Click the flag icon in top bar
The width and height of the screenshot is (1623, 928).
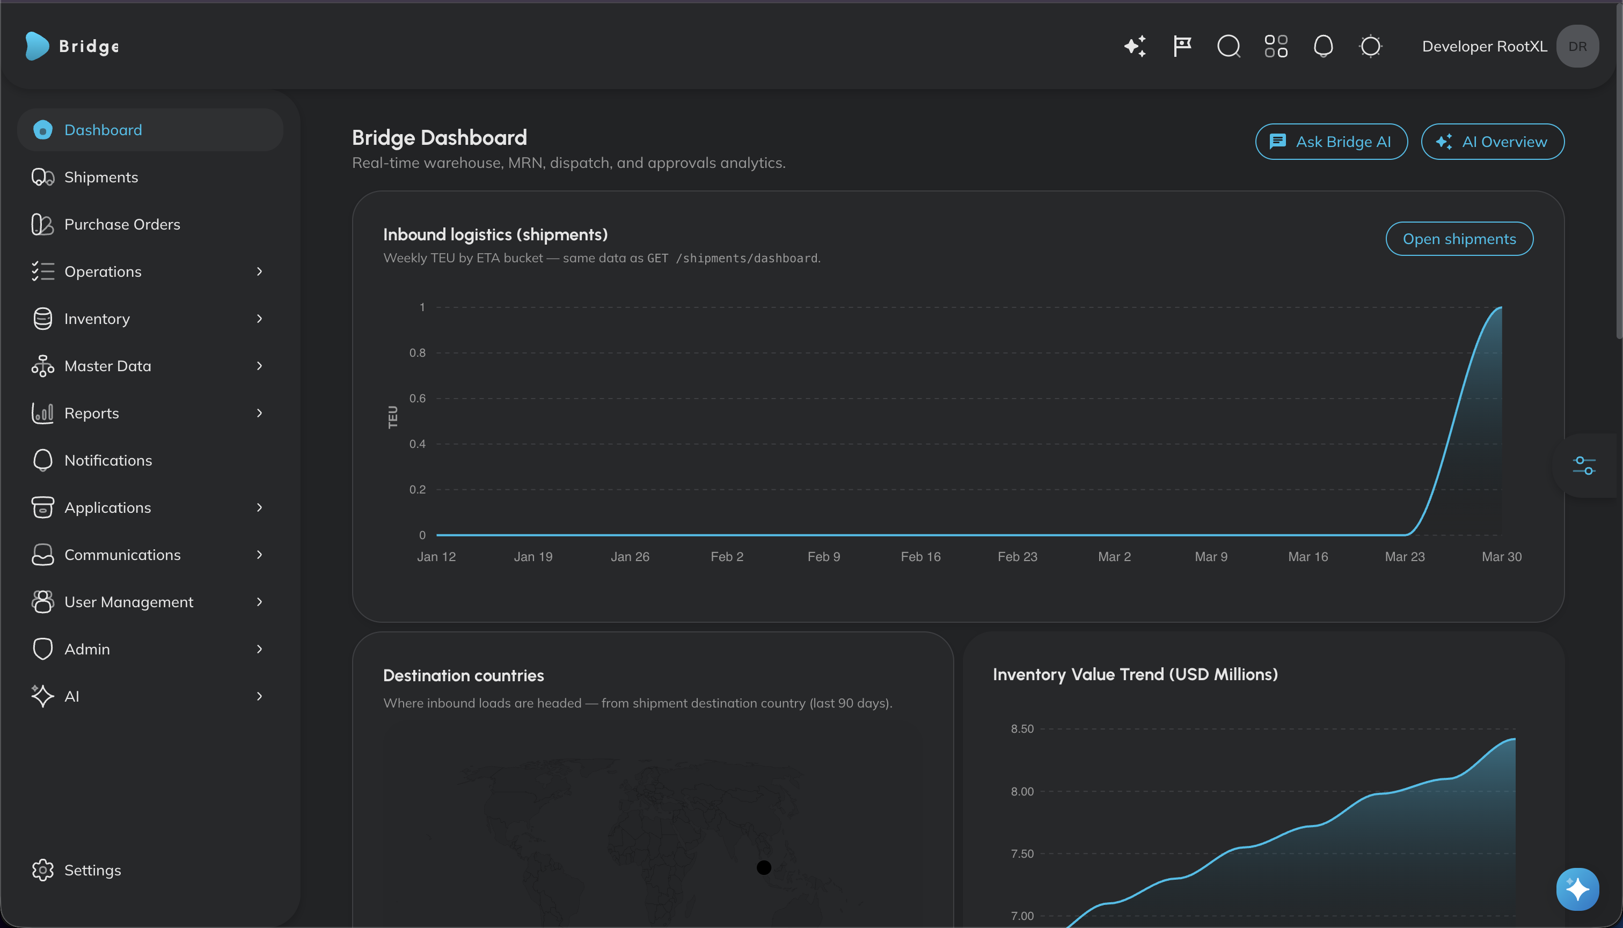(1182, 47)
